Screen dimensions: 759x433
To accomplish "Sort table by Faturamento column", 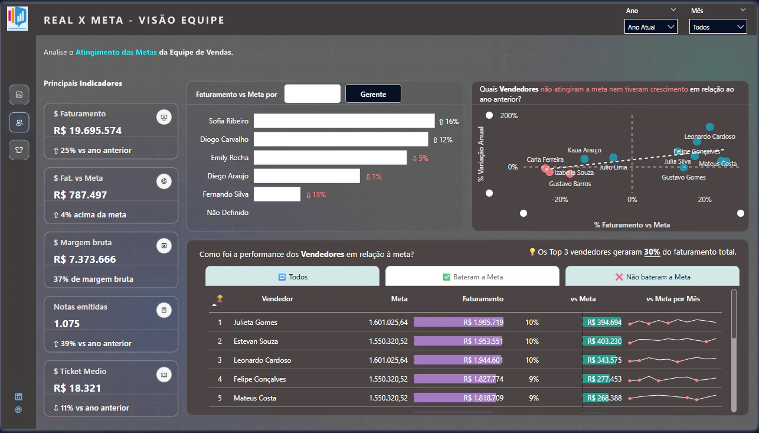I will (x=483, y=299).
